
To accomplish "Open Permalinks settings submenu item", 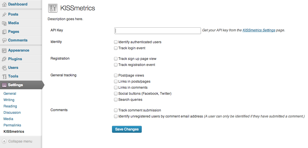I will [x=12, y=125].
